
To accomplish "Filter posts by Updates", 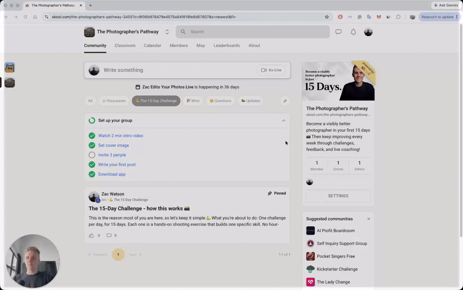I will tap(250, 101).
